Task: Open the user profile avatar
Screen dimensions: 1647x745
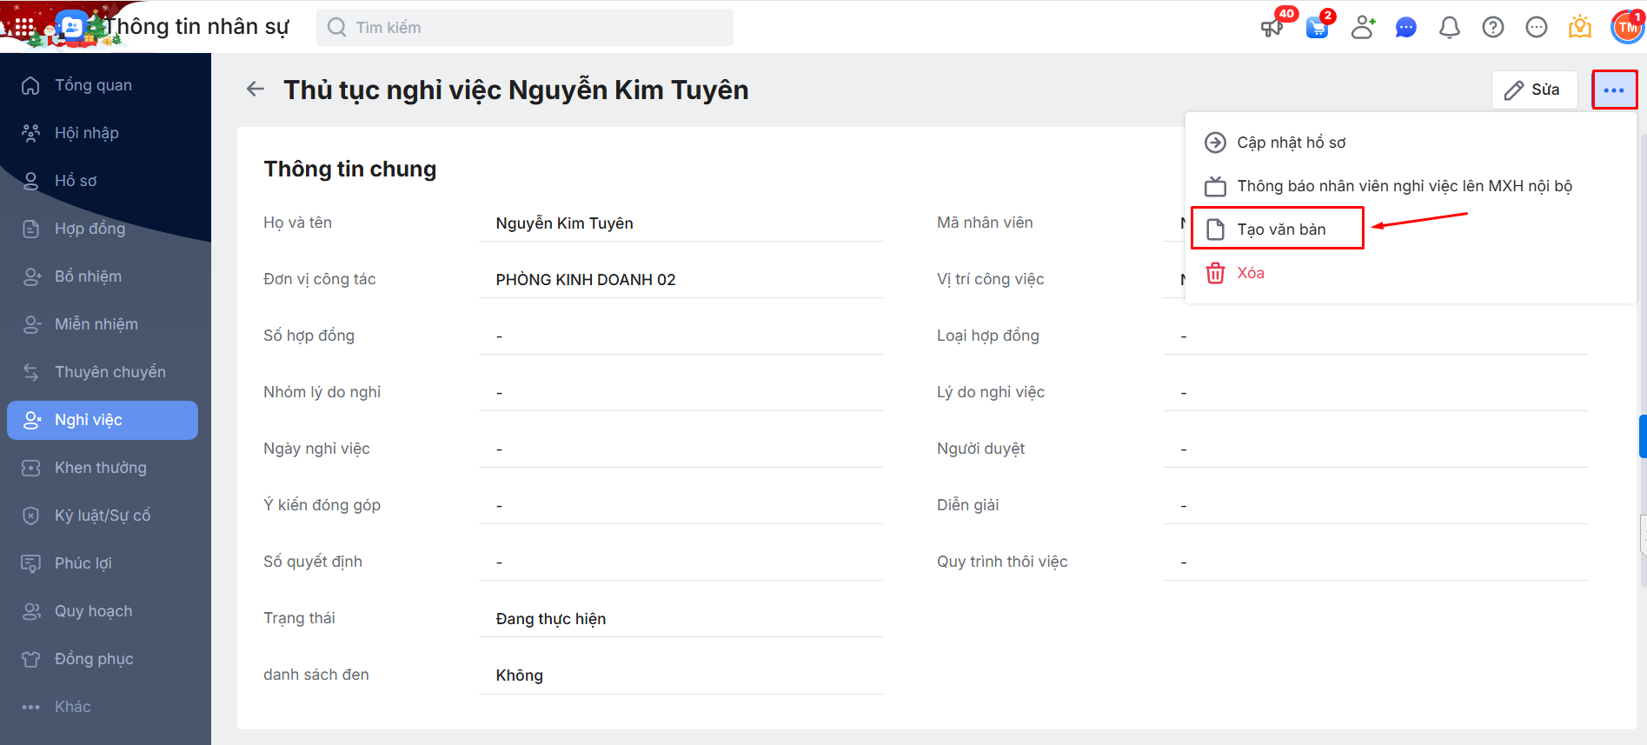Action: 1626,28
